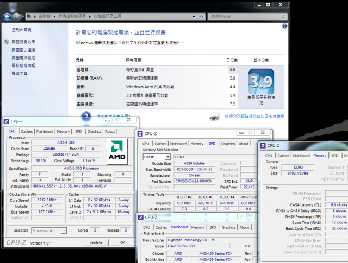The width and height of the screenshot is (348, 263).
Task: Open the address bar history dropdown arrow
Action: (x=194, y=17)
